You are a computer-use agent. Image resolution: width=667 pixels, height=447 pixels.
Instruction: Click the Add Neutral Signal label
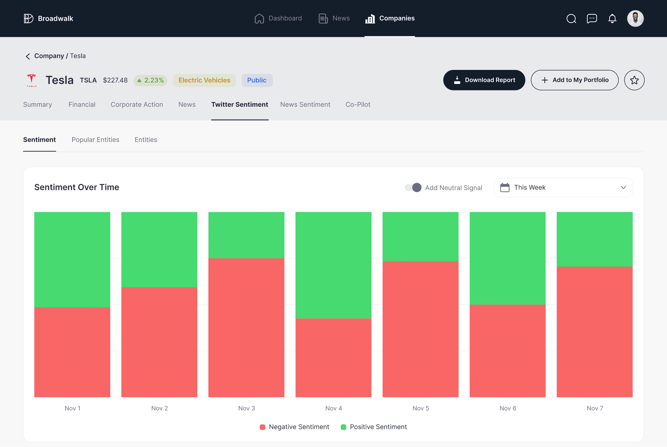pyautogui.click(x=454, y=188)
